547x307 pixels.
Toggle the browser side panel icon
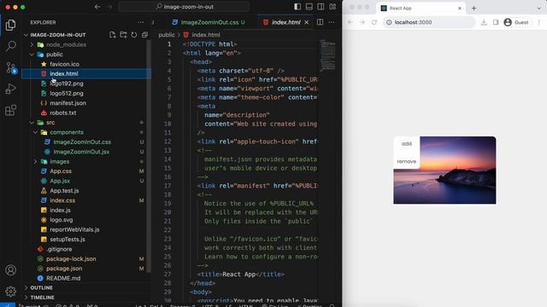coord(496,22)
